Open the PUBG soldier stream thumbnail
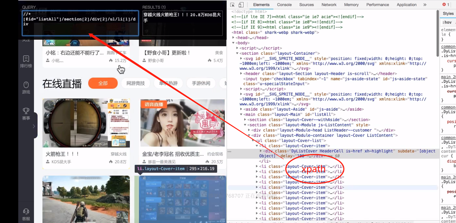456x223 pixels. (x=86, y=199)
